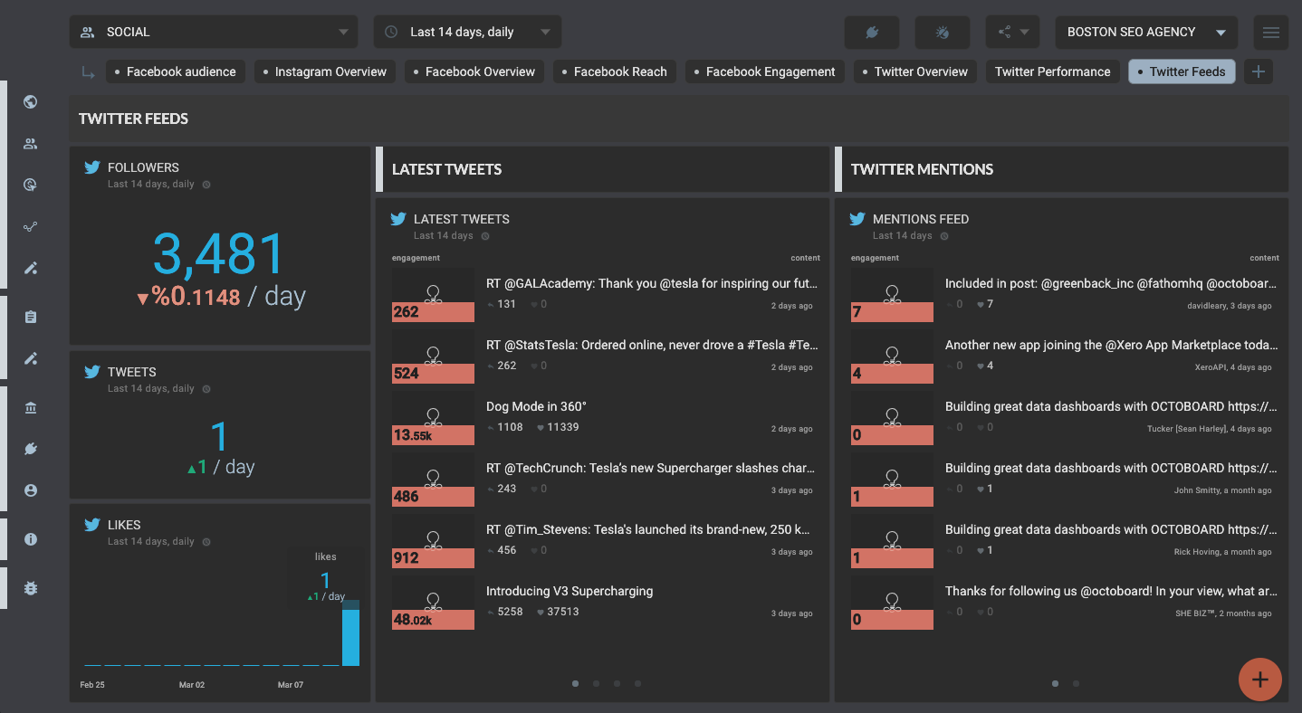Select the Twitter Feeds tab

coord(1182,71)
